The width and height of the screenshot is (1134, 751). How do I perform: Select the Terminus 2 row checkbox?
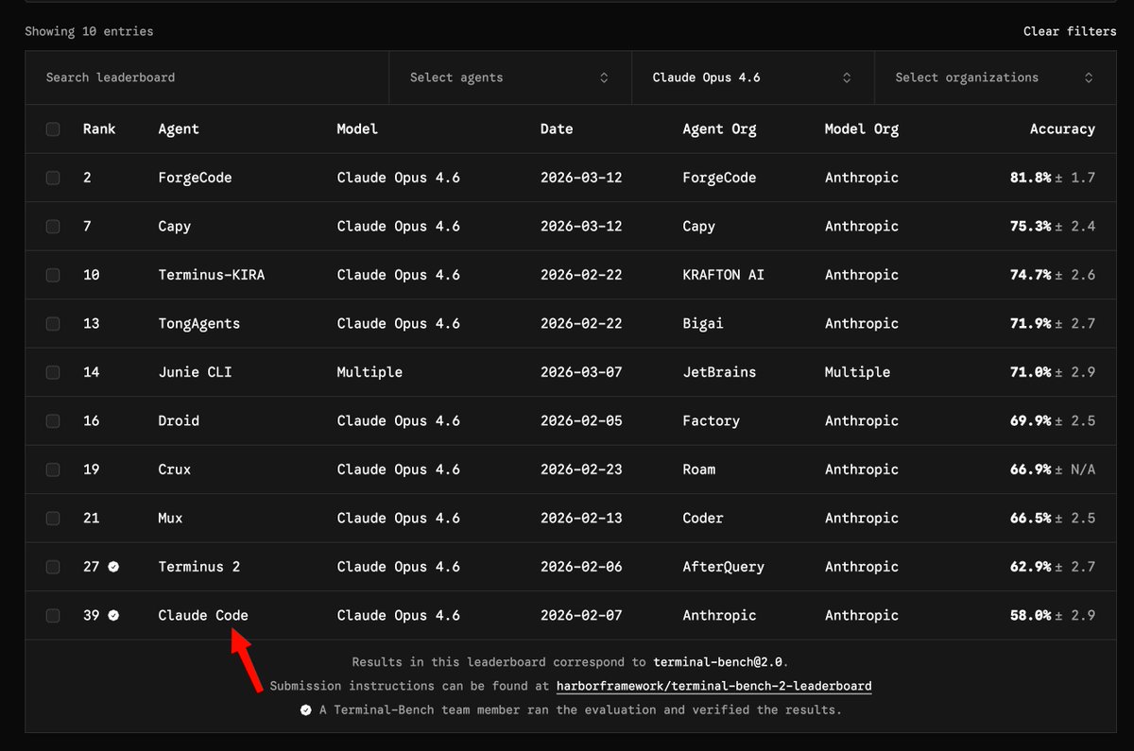point(53,567)
